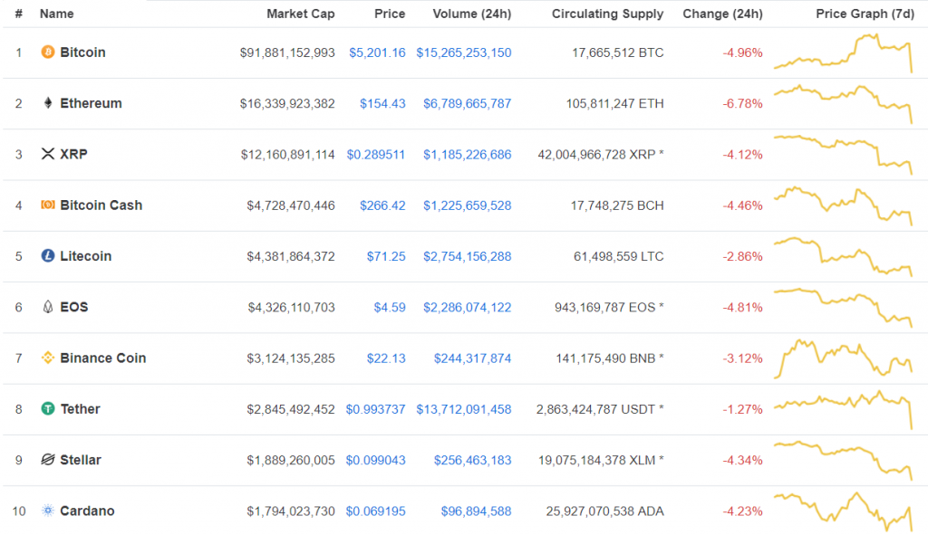Open the Ethereum name link
The width and height of the screenshot is (928, 535).
point(92,103)
